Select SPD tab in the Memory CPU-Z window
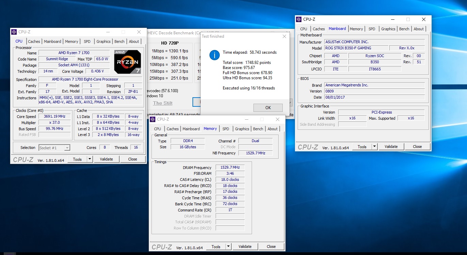 point(226,129)
